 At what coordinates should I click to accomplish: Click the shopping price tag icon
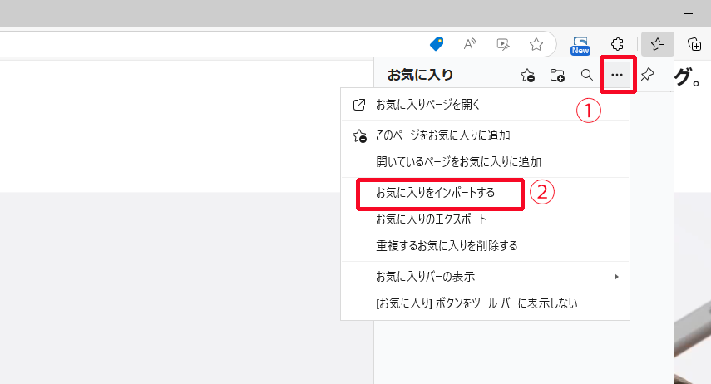coord(437,44)
